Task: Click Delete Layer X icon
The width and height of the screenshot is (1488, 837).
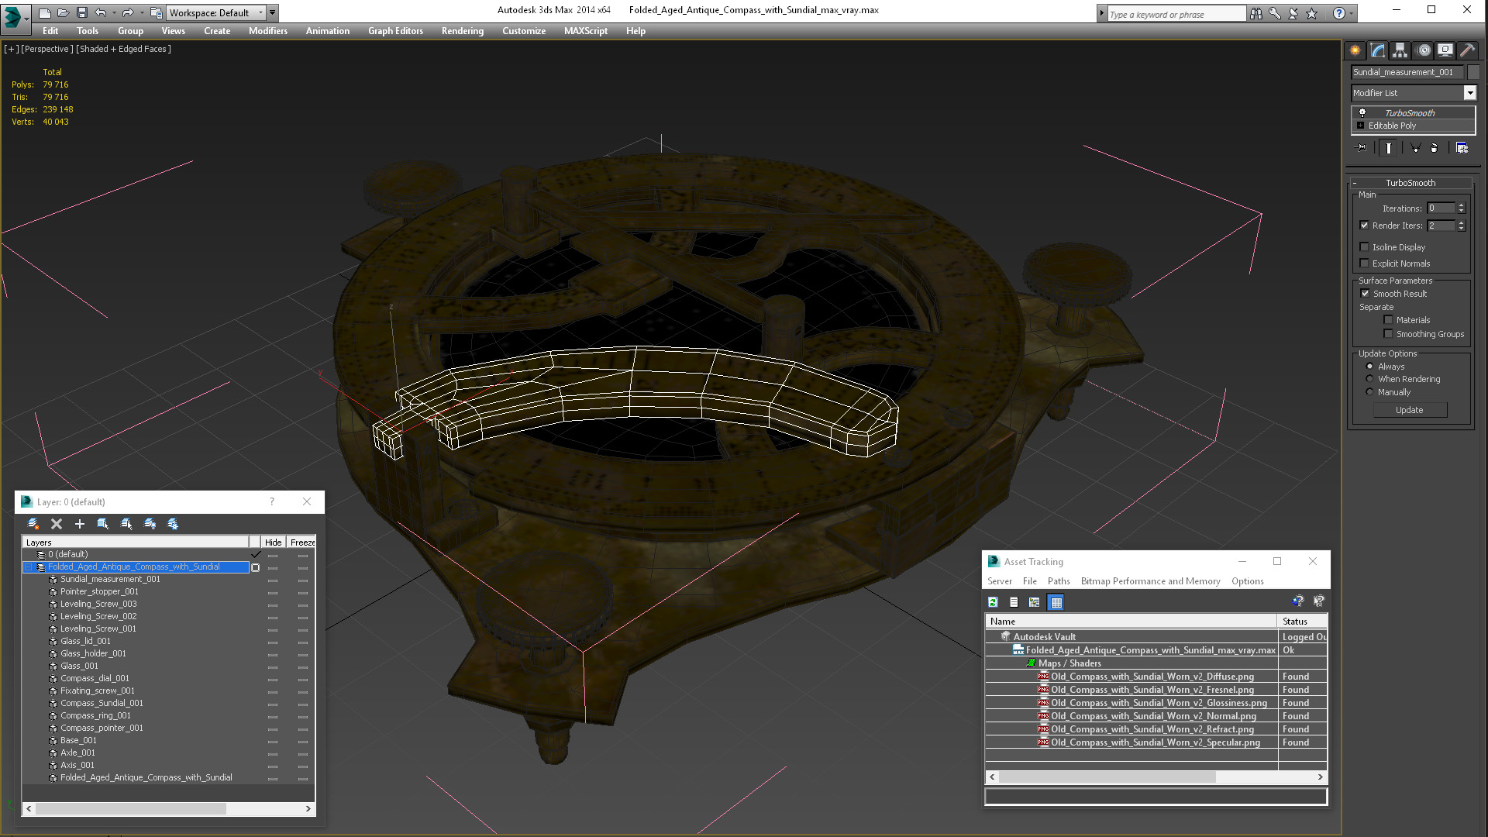Action: (x=57, y=524)
